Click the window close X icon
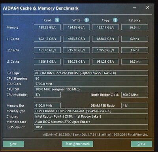Image resolution: width=158 pixels, height=152 pixels. click(x=148, y=8)
